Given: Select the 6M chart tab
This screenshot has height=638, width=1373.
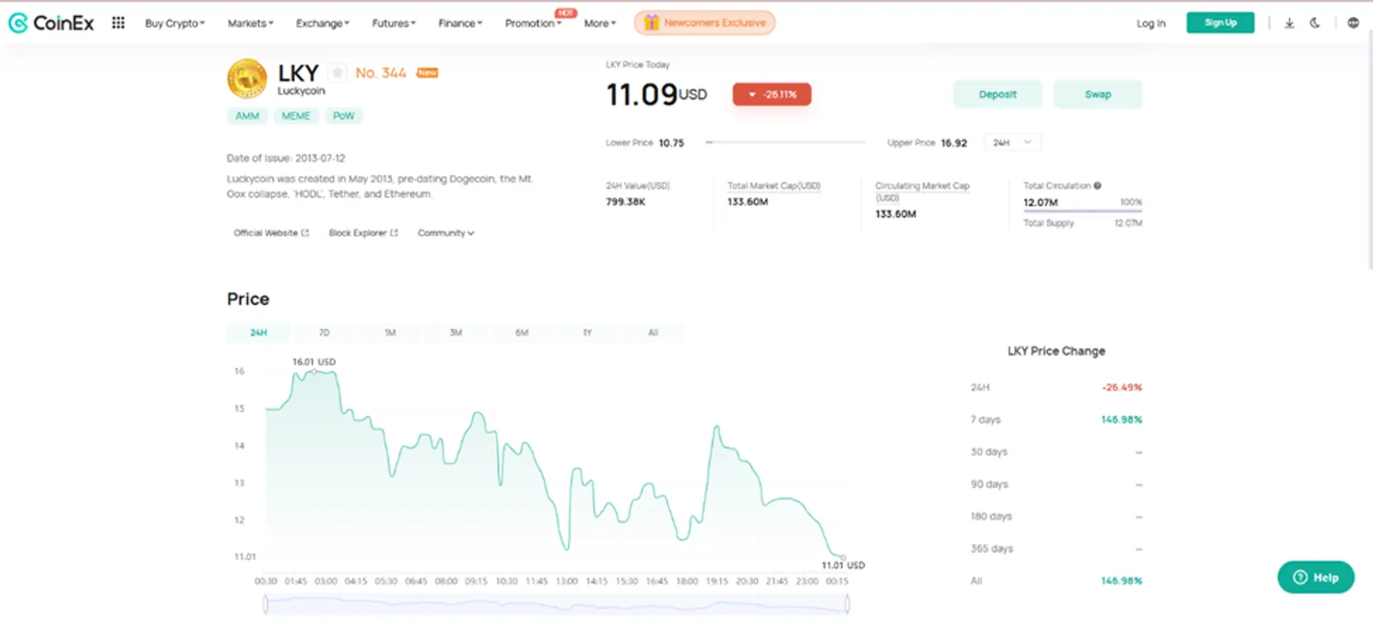Looking at the screenshot, I should (x=522, y=332).
